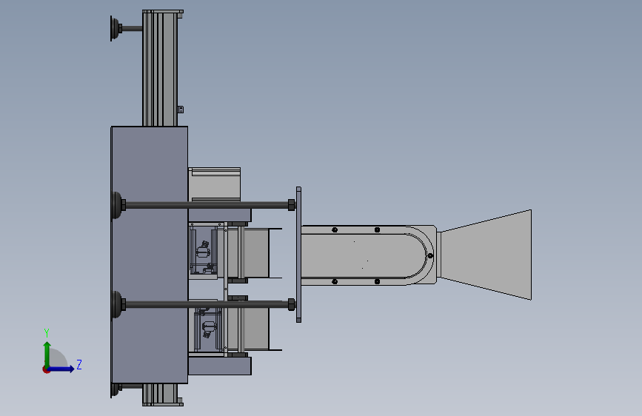
Task: Select the large blue-gray rectangular housing
Action: pos(150,255)
